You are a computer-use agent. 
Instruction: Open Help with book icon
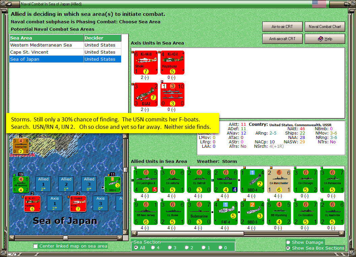point(325,39)
